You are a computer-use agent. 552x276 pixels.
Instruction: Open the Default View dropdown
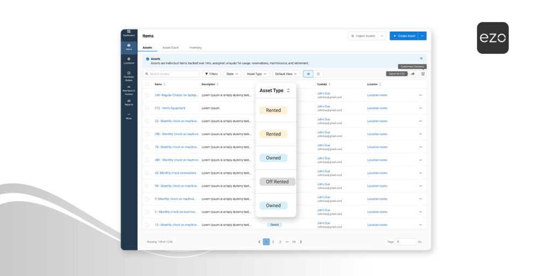click(x=286, y=74)
